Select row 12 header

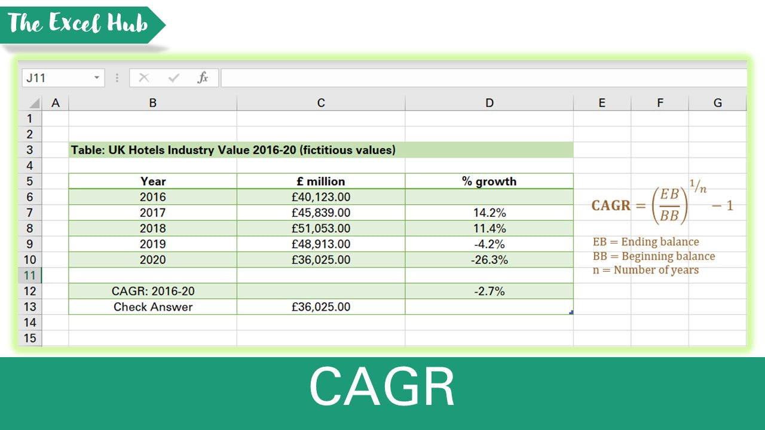[30, 291]
